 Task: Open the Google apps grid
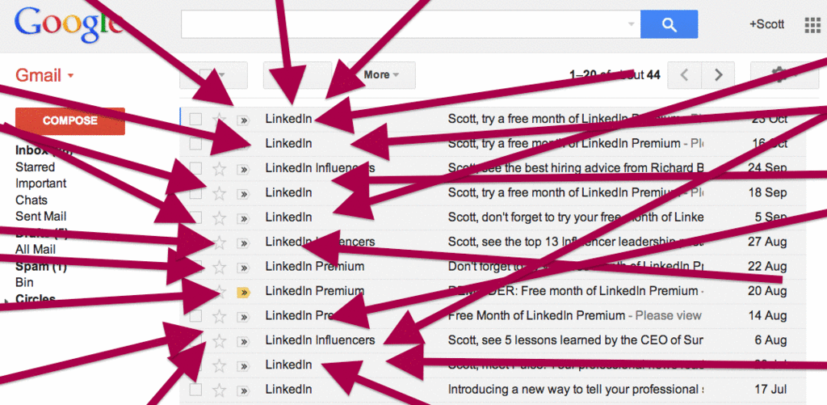(x=812, y=24)
